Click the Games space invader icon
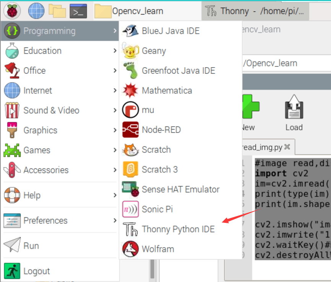 (12, 150)
